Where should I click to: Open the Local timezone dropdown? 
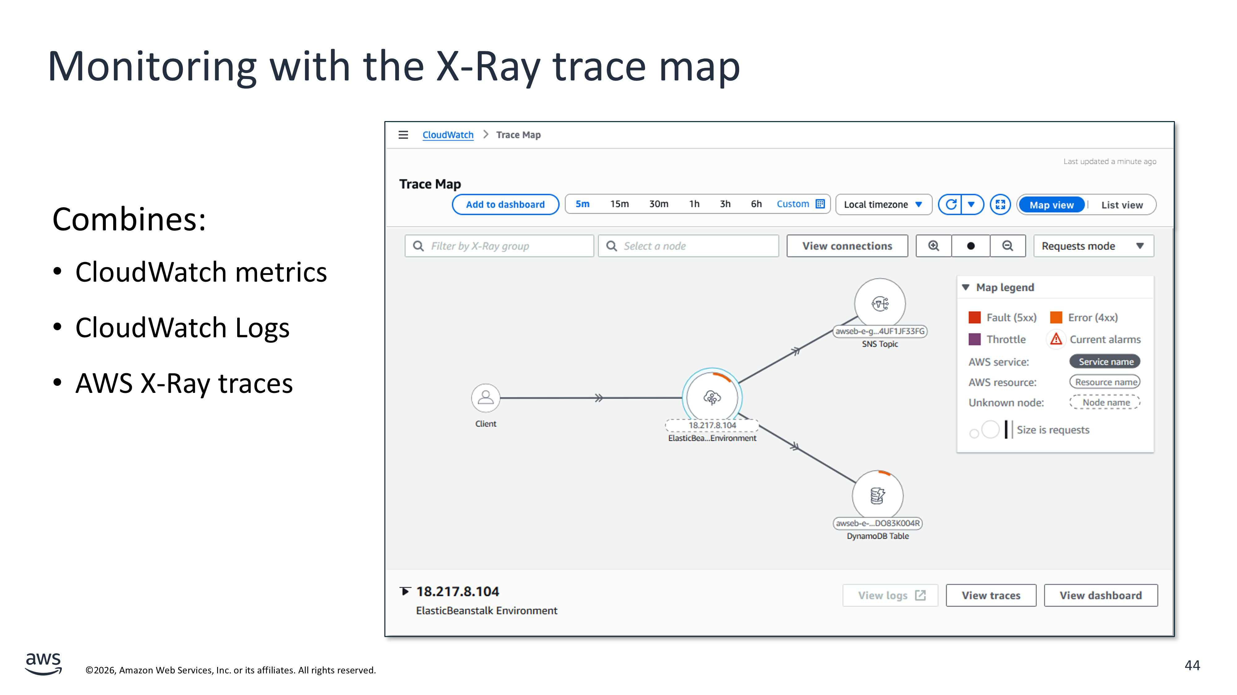[883, 205]
